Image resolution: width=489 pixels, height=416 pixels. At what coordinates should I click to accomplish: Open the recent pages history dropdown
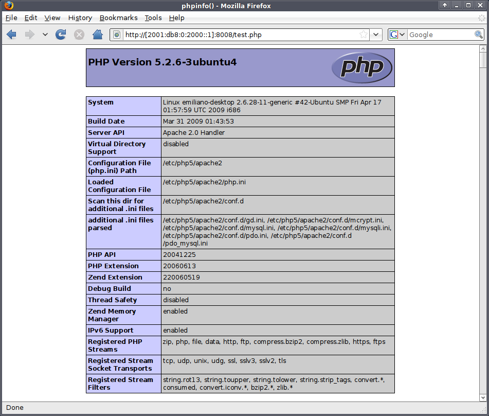(45, 34)
